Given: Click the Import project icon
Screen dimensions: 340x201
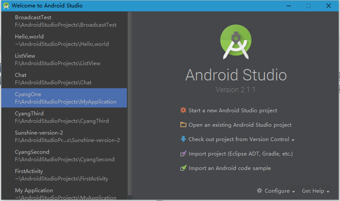Looking at the screenshot, I should (x=183, y=154).
